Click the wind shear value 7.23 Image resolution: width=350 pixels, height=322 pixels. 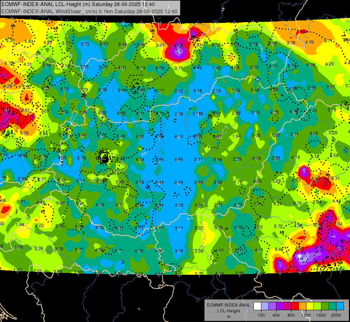pos(84,89)
